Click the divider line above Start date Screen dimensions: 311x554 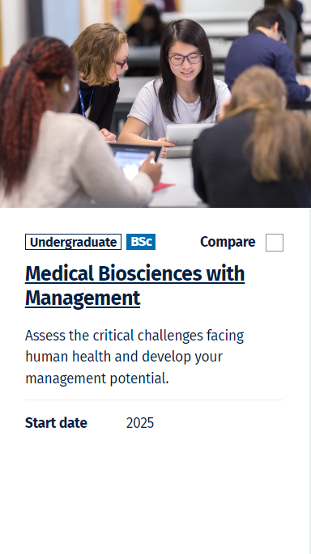pos(154,400)
